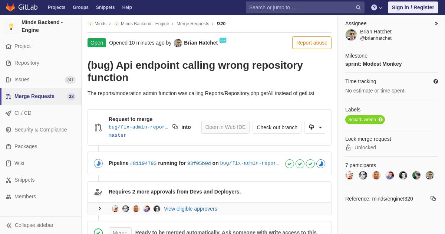Click sprint: Modest Monkey milestone
The height and width of the screenshot is (234, 445).
373,64
